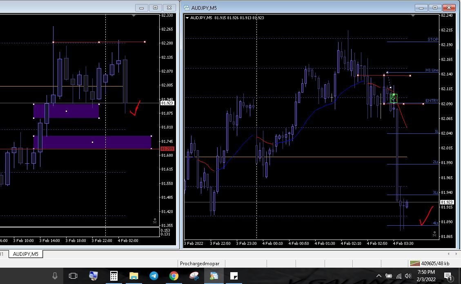Image resolution: width=461 pixels, height=284 pixels.
Task: Click the 81.923 price tag on the left chart
Action: click(x=167, y=103)
